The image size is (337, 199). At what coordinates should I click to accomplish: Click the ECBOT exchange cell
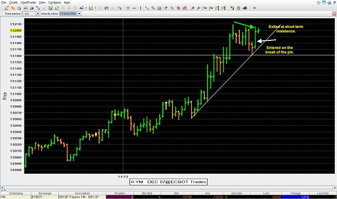click(x=45, y=197)
